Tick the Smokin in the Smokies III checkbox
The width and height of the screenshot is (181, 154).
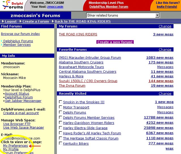(x=60, y=102)
